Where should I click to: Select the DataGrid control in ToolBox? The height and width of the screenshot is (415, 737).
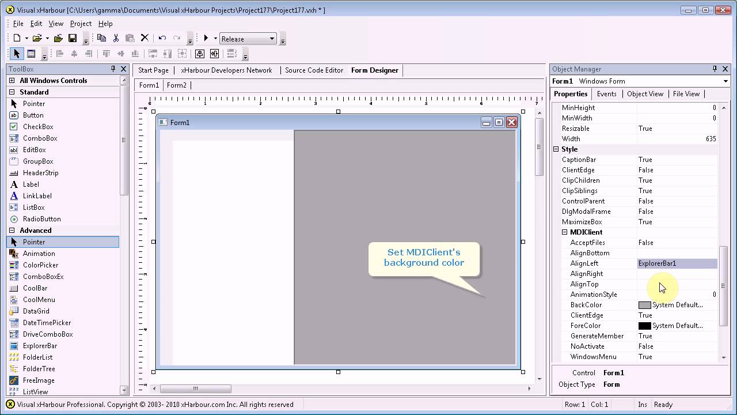36,311
